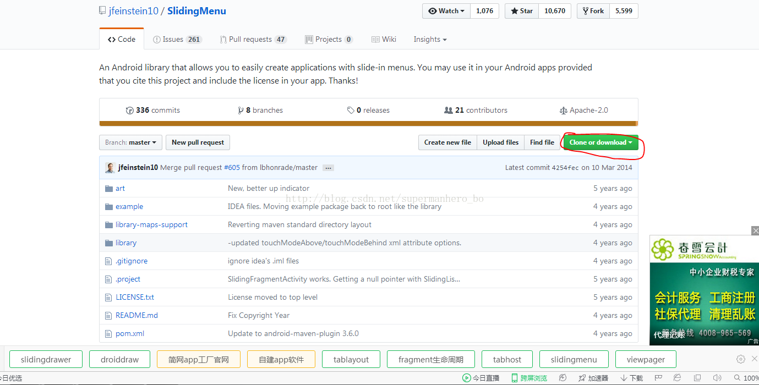The image size is (759, 385).
Task: Click the tabhost suggestion tag
Action: click(x=507, y=360)
